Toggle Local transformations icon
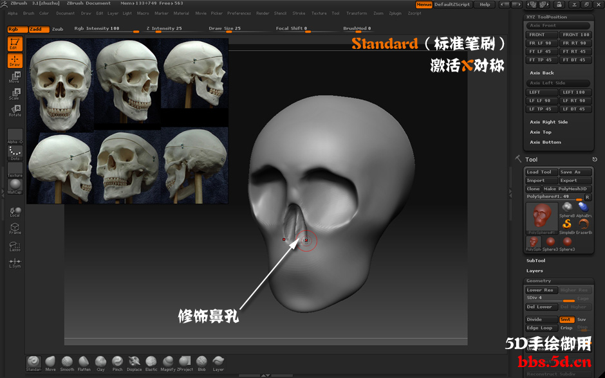Viewport: 605px width, 378px height. pyautogui.click(x=15, y=212)
